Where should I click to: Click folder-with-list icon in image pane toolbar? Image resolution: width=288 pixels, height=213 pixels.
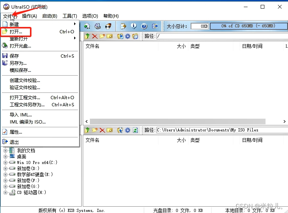135,36
